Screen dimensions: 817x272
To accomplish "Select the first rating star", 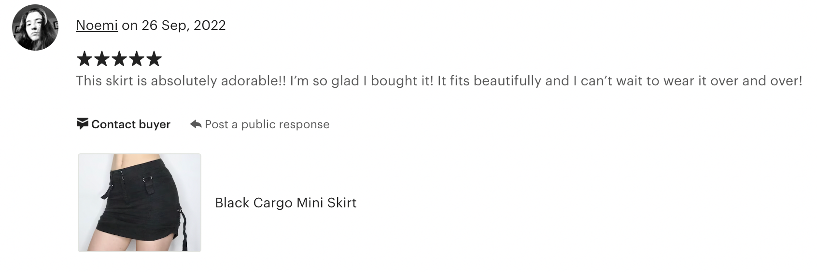I will coord(84,59).
